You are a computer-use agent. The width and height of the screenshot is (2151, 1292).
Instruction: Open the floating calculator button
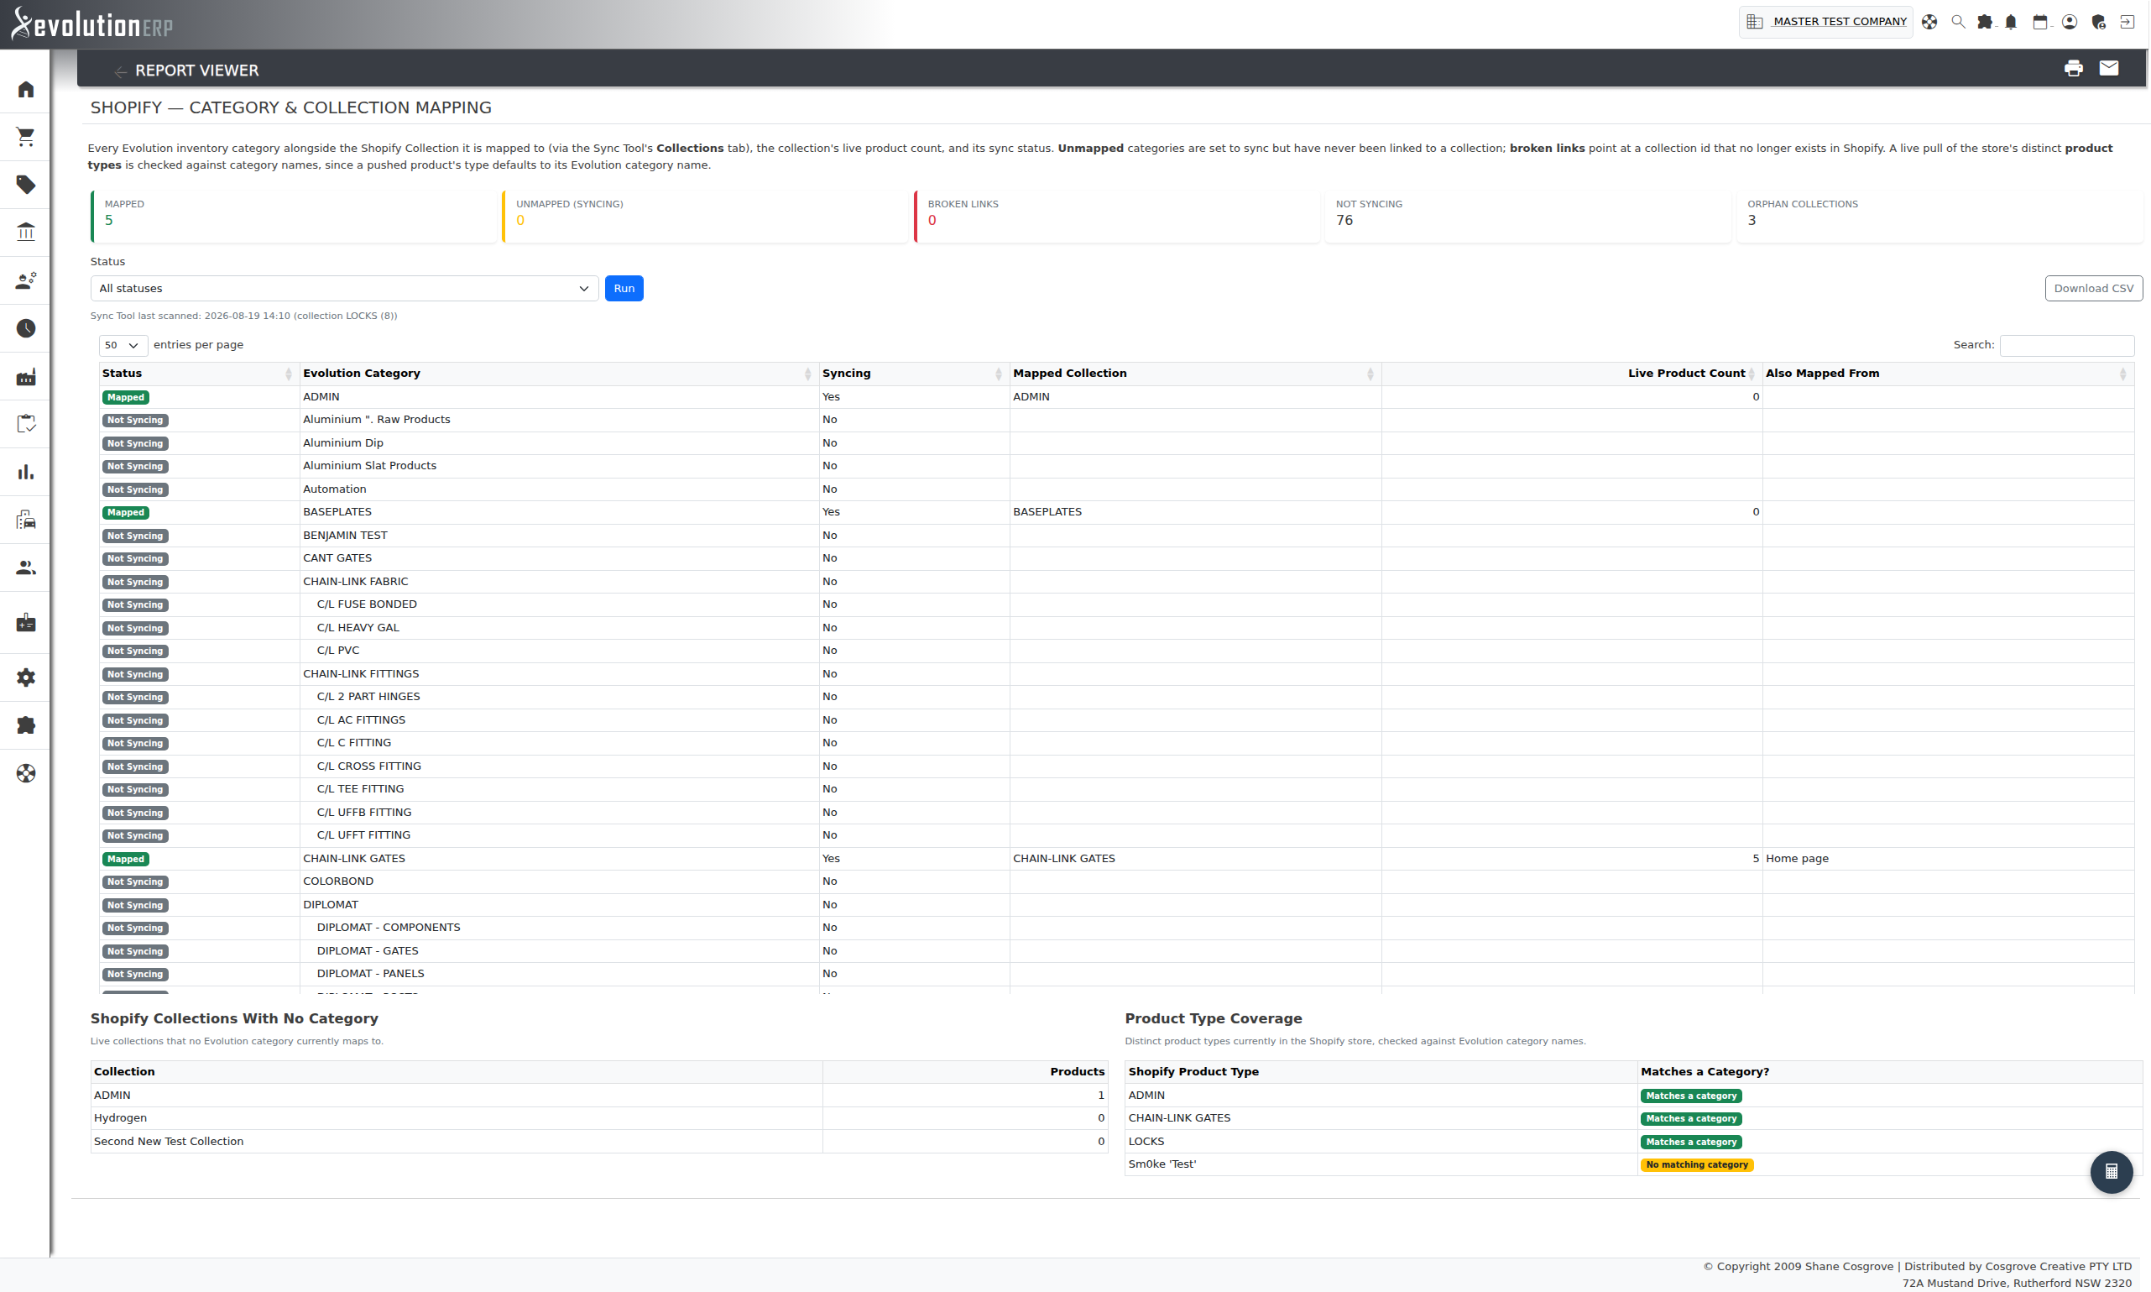coord(2111,1172)
